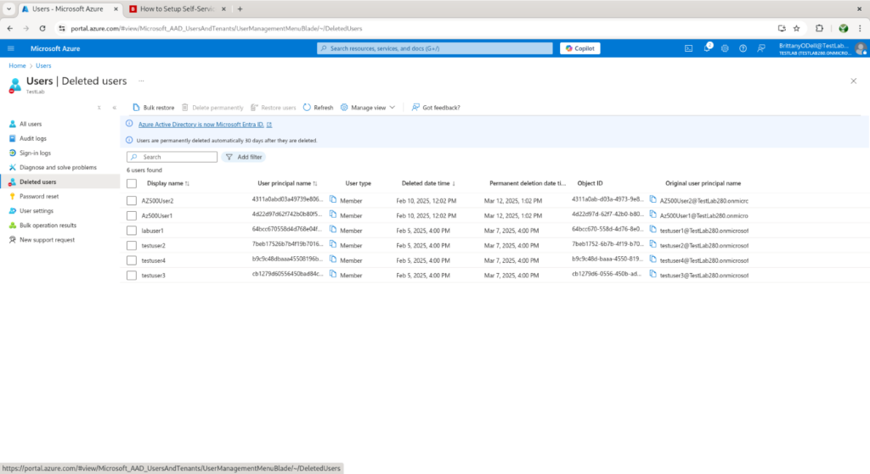Toggle the select-all header checkbox

[x=132, y=183]
